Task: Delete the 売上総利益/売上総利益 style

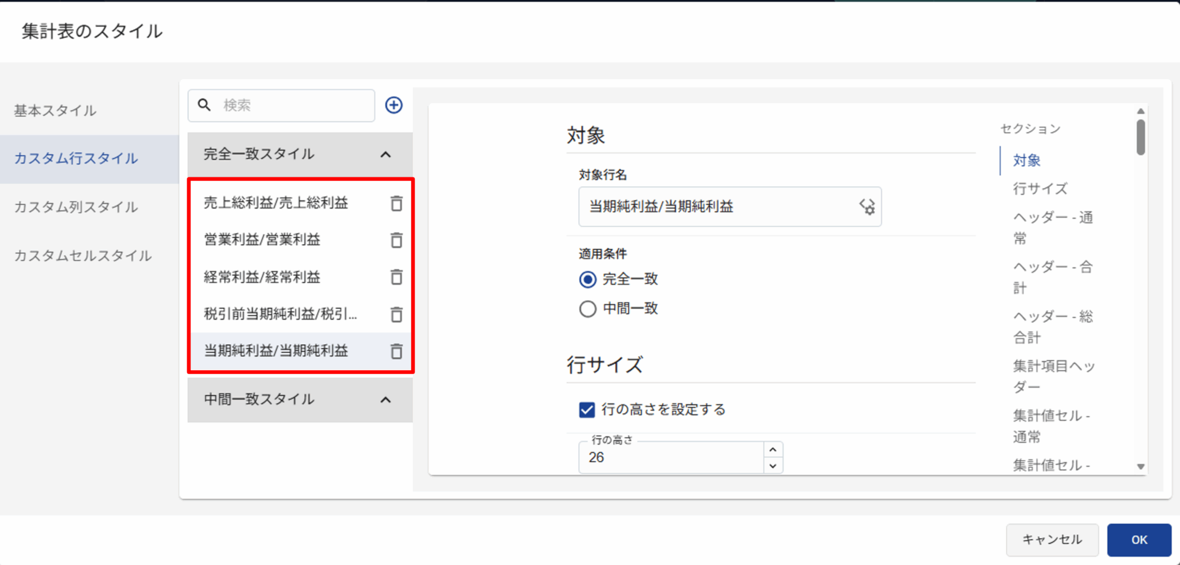Action: [396, 204]
